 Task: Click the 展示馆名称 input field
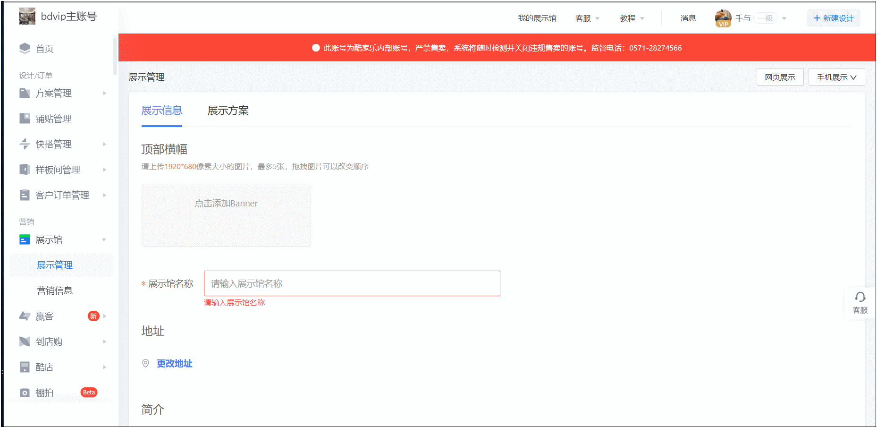352,283
